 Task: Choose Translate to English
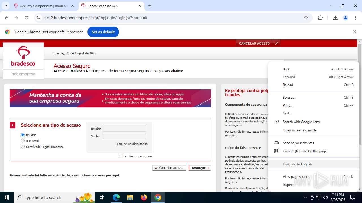click(x=314, y=164)
